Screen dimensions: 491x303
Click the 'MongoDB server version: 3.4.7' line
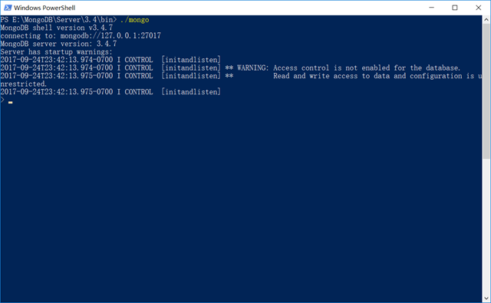pyautogui.click(x=58, y=44)
